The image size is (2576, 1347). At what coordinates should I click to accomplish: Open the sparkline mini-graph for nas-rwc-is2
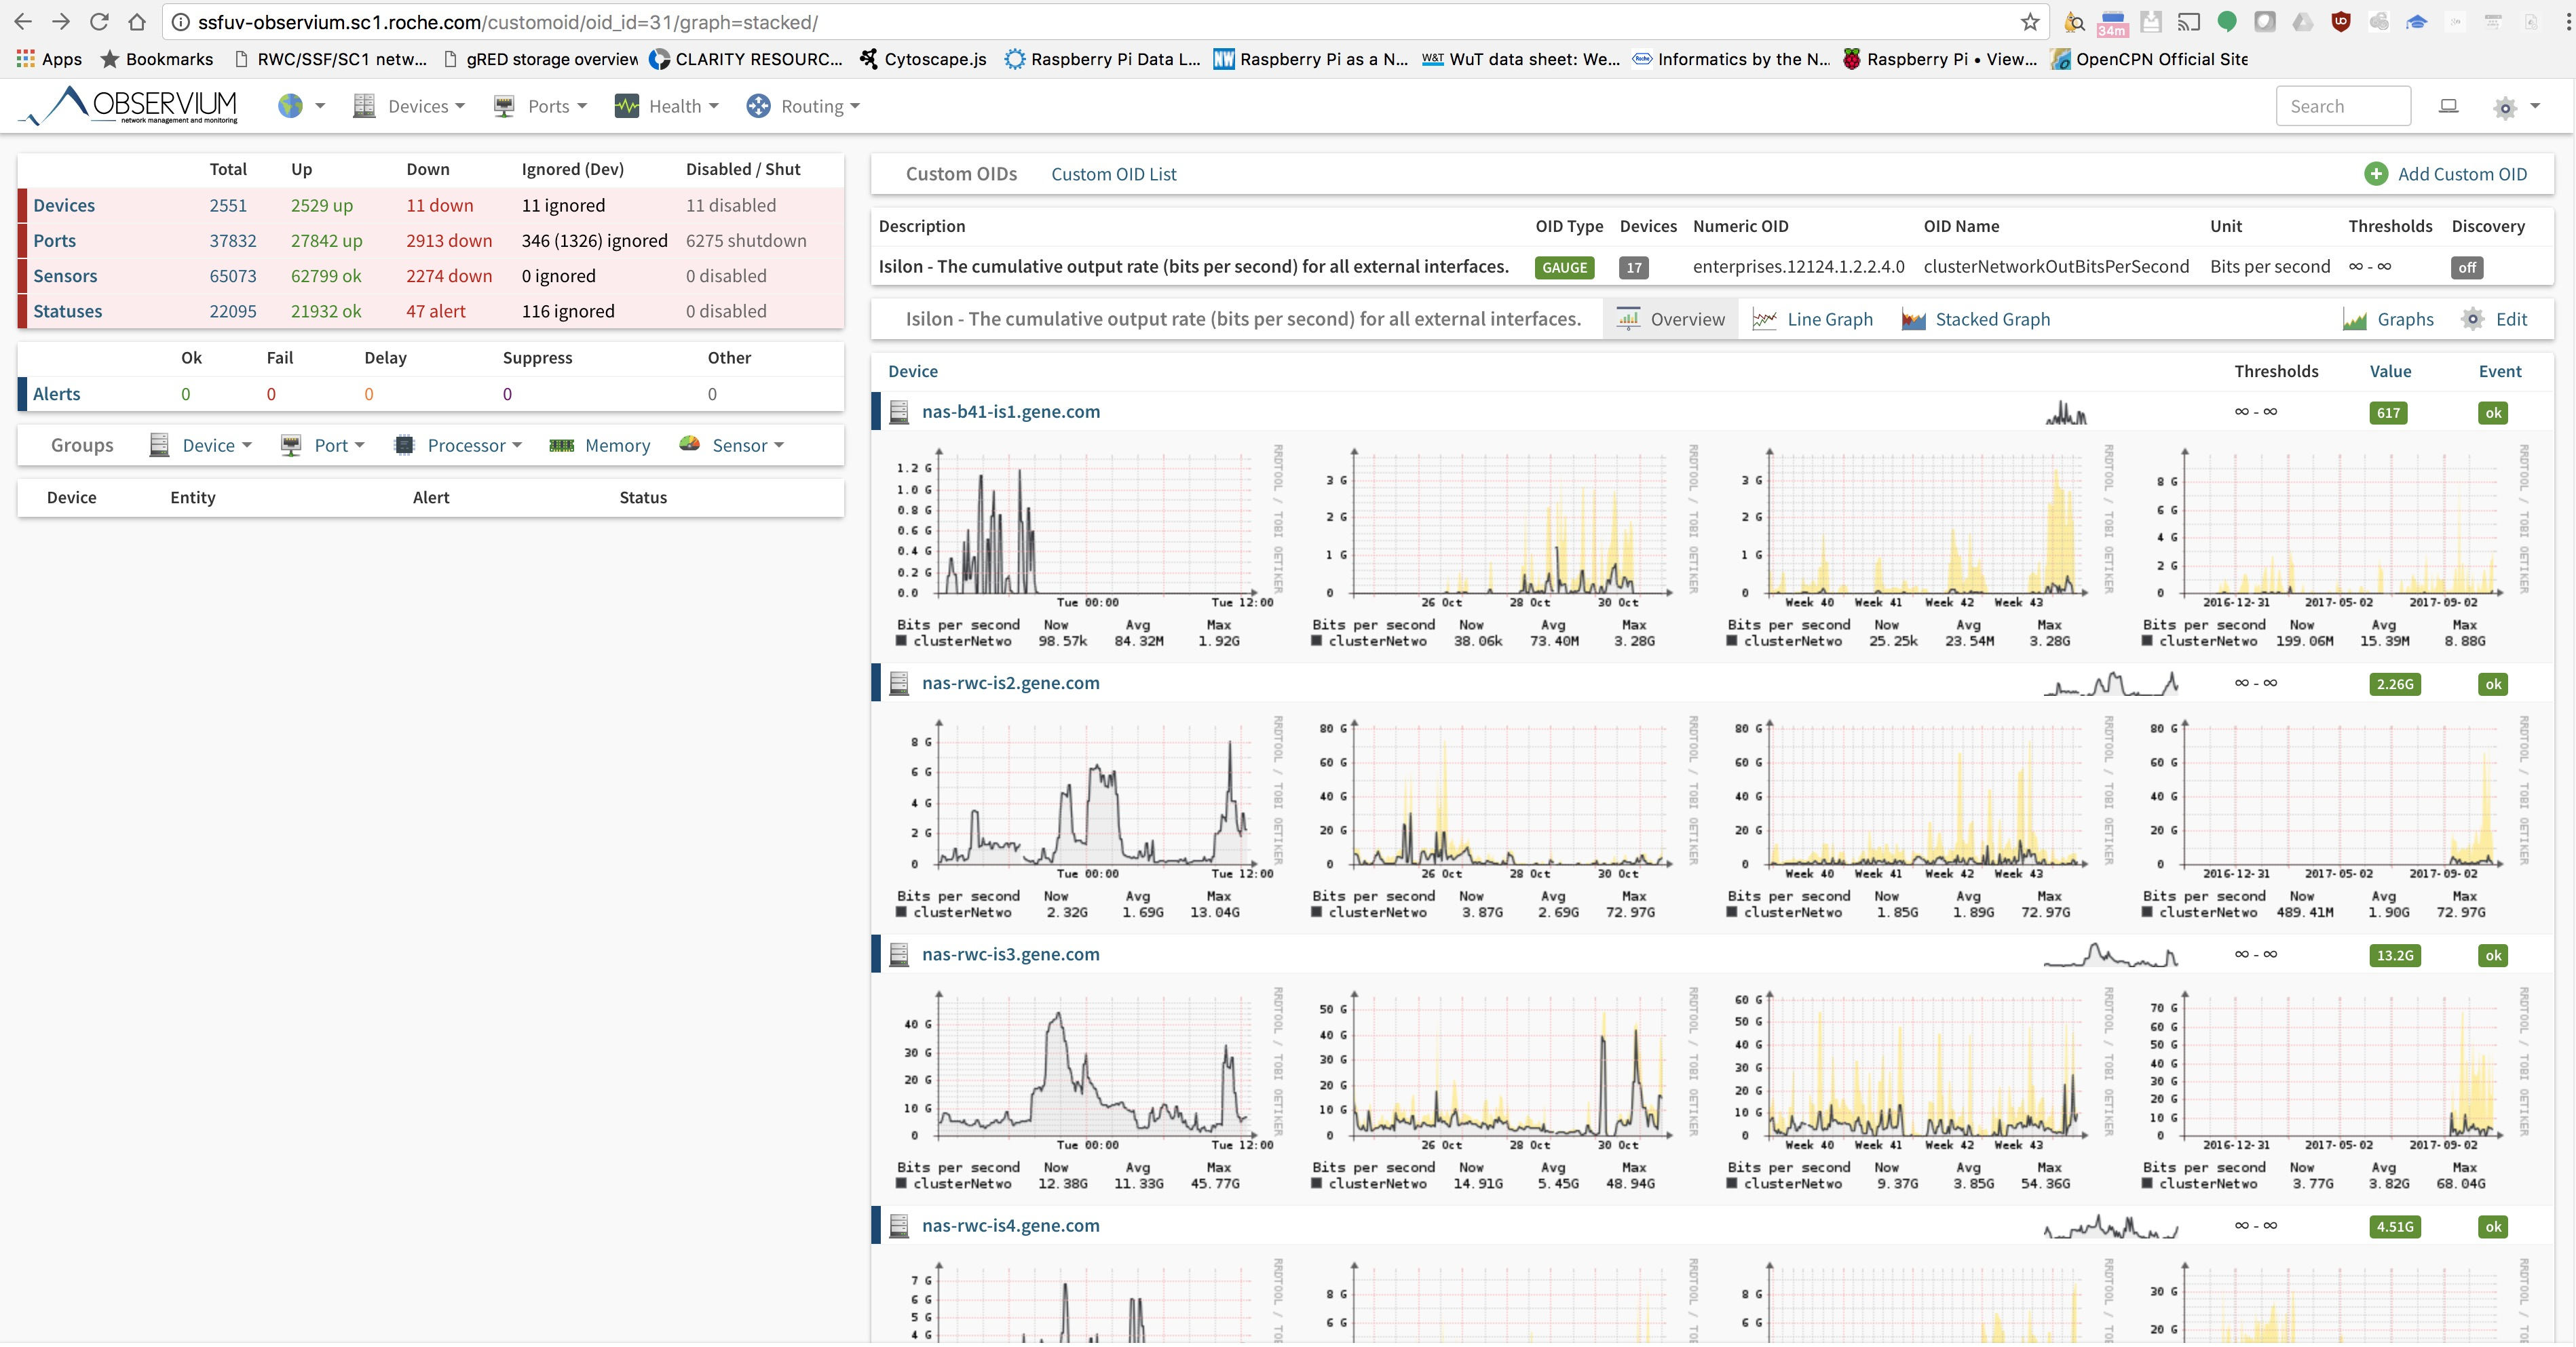point(2110,684)
